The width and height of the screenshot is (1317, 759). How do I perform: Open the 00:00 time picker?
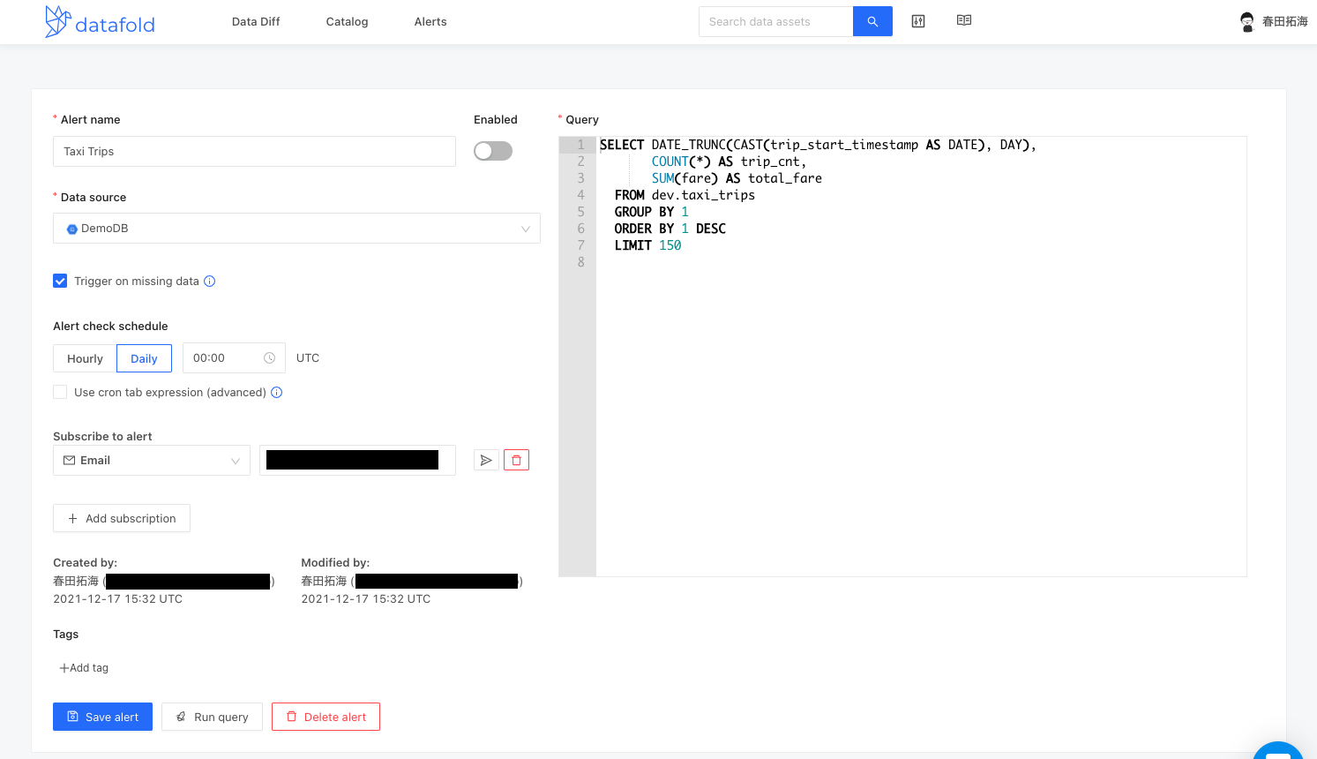point(234,358)
